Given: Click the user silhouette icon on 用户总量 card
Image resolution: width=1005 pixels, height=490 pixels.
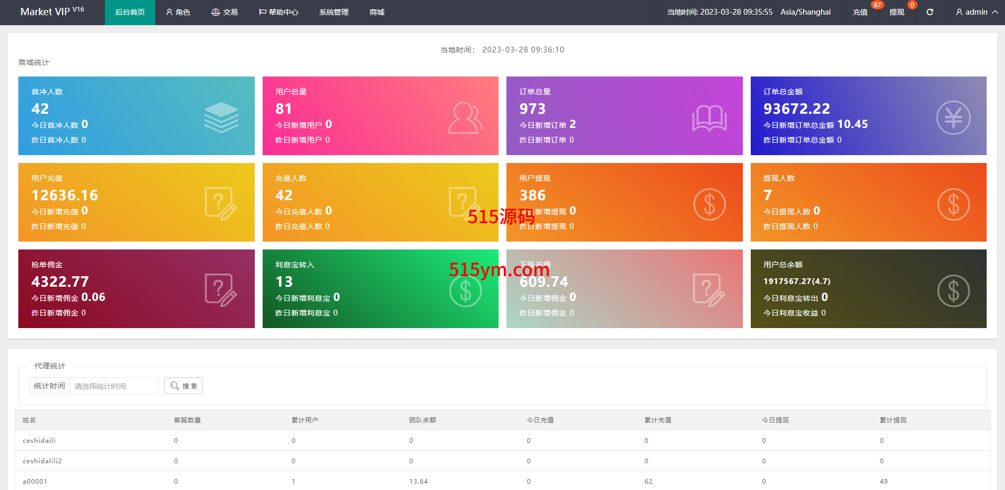Looking at the screenshot, I should 465,118.
